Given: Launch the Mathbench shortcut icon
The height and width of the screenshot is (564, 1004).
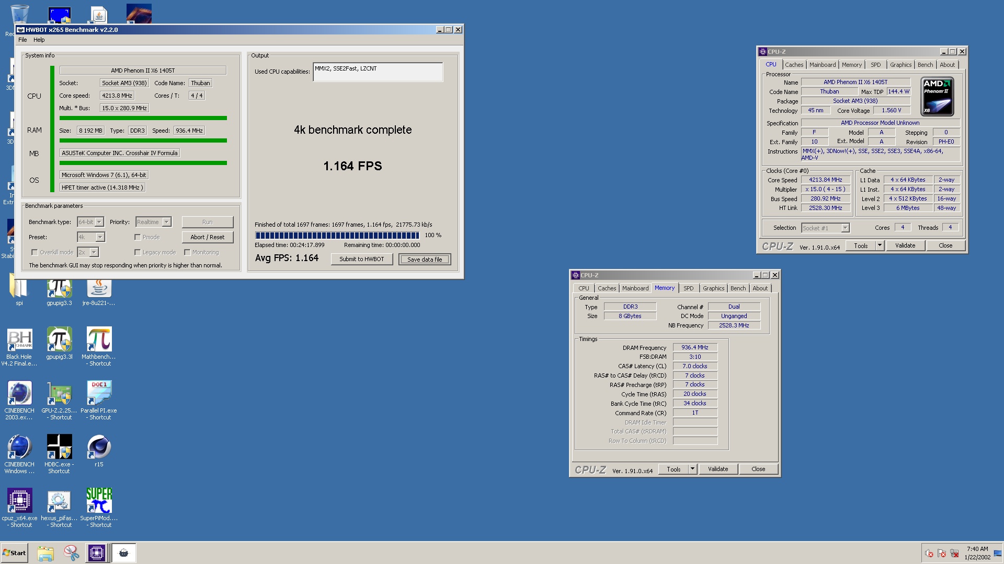Looking at the screenshot, I should click(99, 347).
